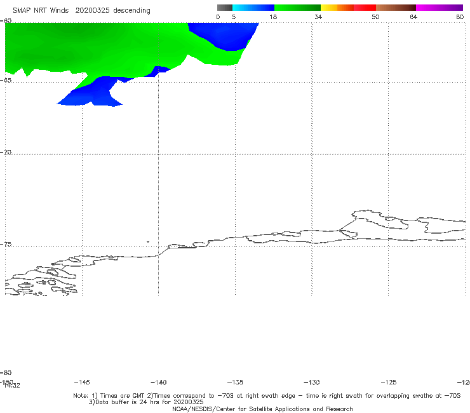Click the 'Data buffer is 24 hrs' note
The image size is (470, 413).
click(146, 402)
